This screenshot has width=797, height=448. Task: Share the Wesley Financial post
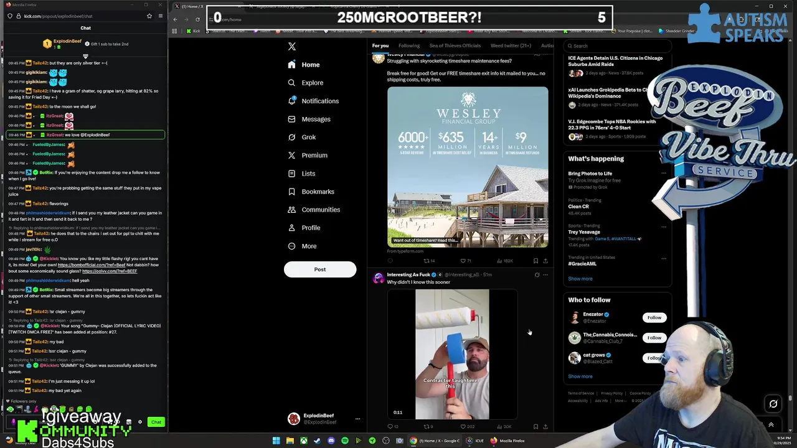545,261
